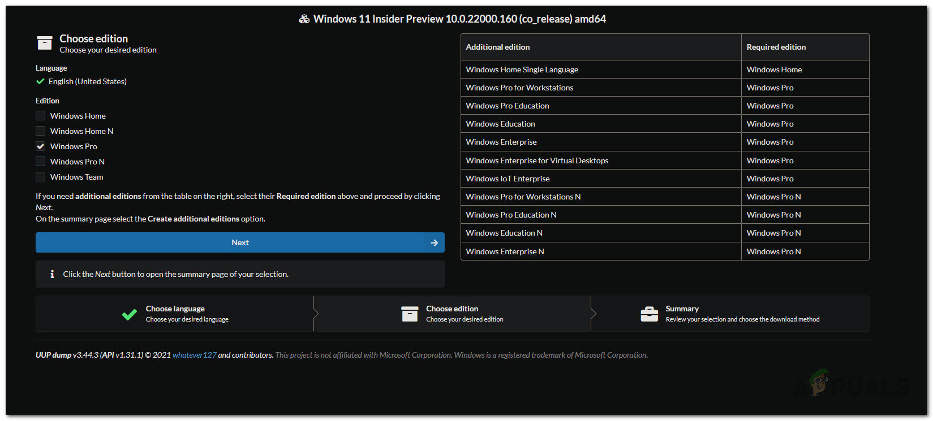The width and height of the screenshot is (933, 421).
Task: Go to the Choose language step title
Action: pyautogui.click(x=175, y=309)
